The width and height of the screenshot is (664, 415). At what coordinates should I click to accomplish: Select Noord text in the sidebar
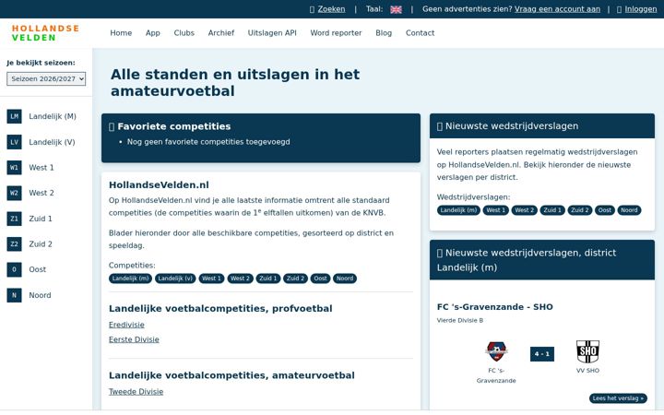(40, 295)
